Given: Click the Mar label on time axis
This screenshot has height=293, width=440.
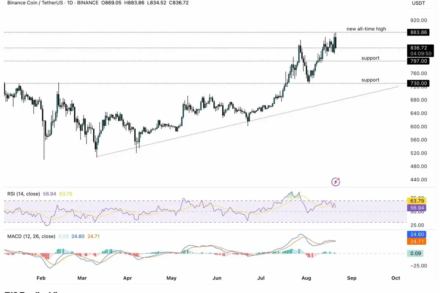Looking at the screenshot, I should click(x=82, y=278).
